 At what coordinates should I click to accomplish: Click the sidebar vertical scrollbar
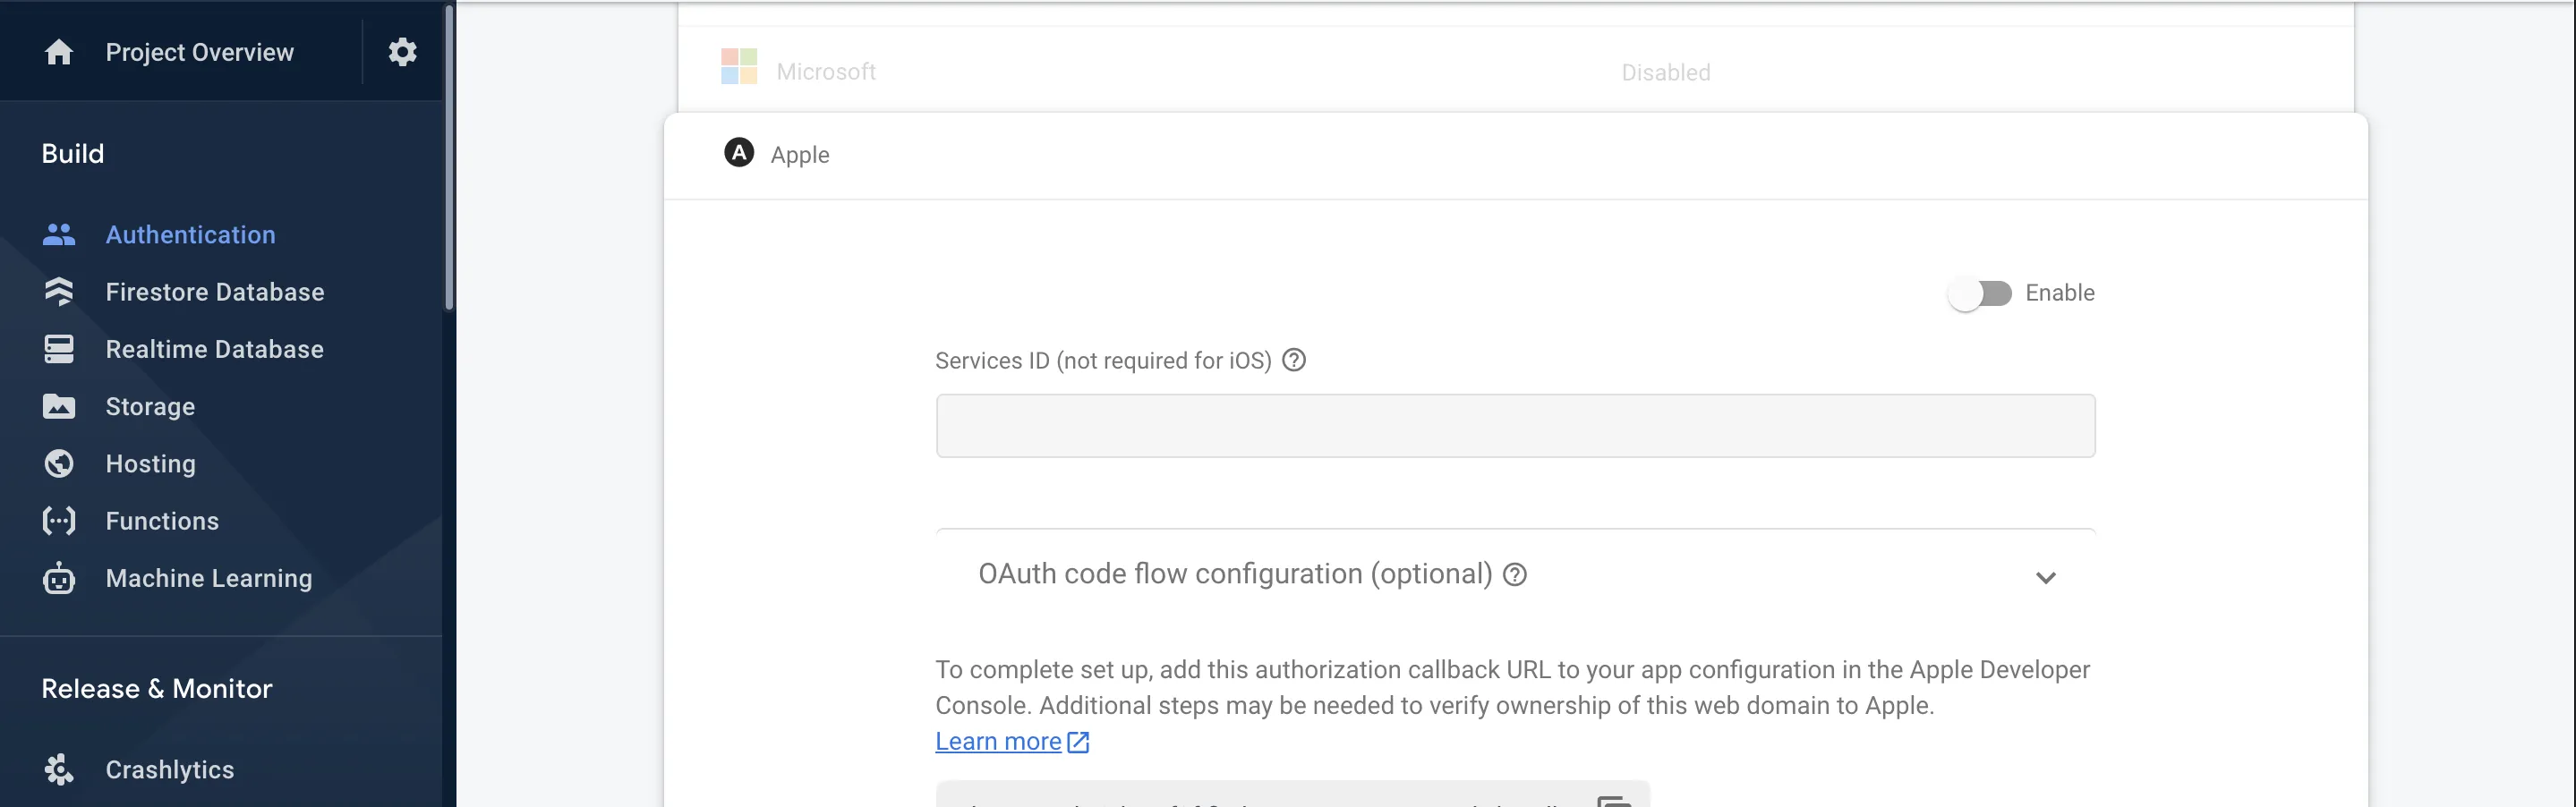tap(449, 160)
